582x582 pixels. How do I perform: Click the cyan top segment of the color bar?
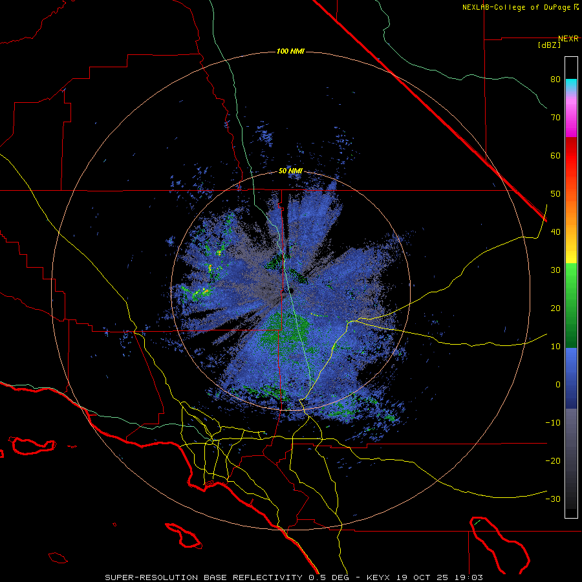click(x=571, y=84)
